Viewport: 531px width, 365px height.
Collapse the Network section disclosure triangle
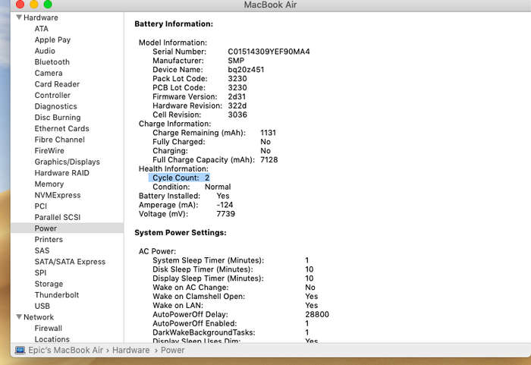point(19,317)
